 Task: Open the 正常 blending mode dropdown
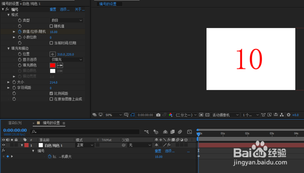(x=85, y=145)
